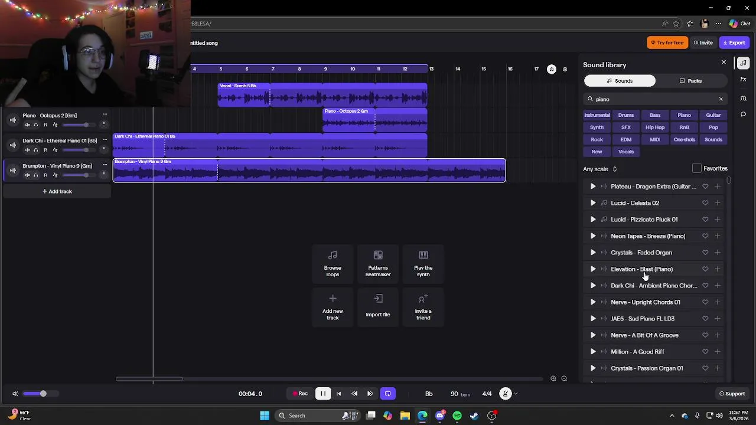
Task: Zoom in on the timeline
Action: click(553, 378)
